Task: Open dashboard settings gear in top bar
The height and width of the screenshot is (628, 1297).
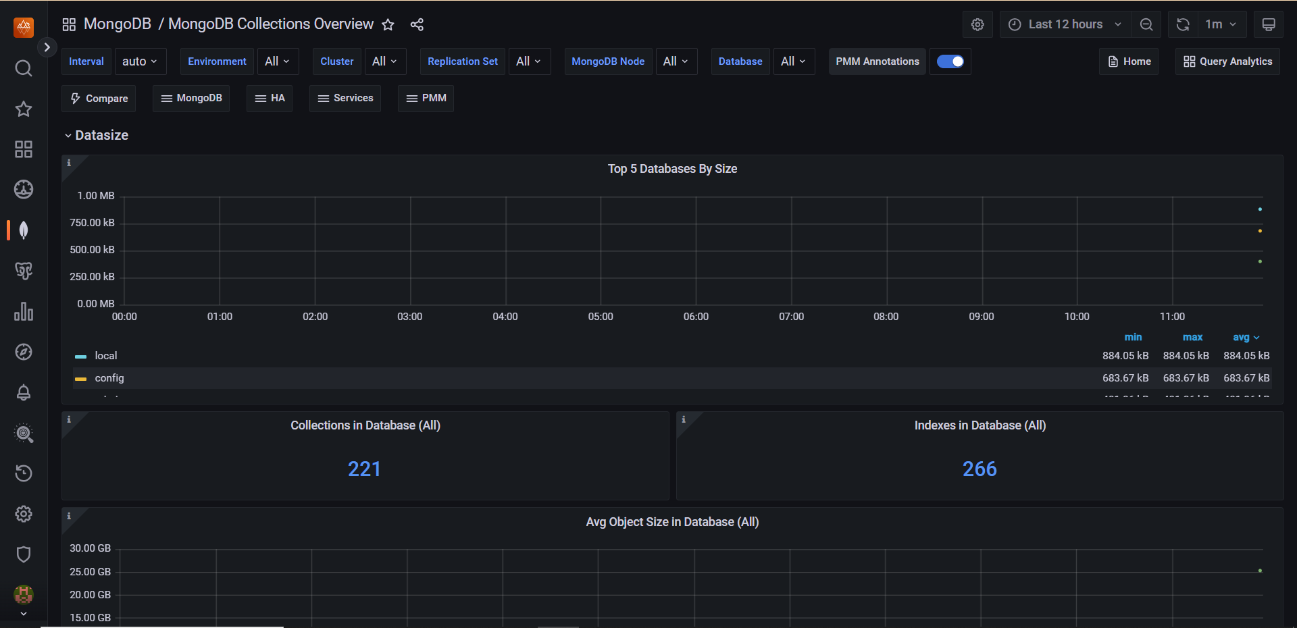Action: (977, 24)
